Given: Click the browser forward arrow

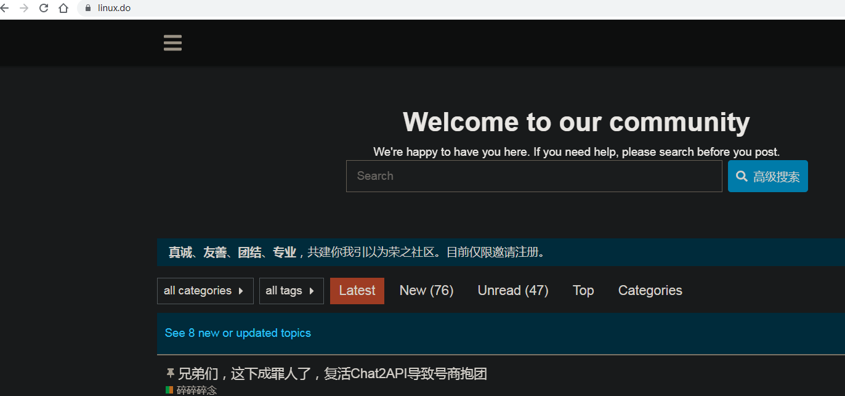Looking at the screenshot, I should point(24,8).
